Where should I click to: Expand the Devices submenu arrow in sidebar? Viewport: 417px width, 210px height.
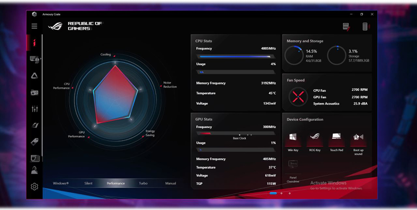(39, 59)
